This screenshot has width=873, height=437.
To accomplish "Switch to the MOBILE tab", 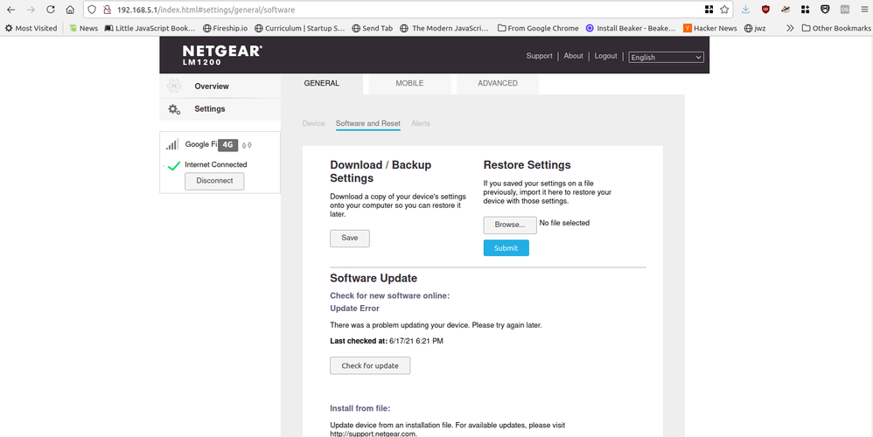I will pyautogui.click(x=409, y=83).
